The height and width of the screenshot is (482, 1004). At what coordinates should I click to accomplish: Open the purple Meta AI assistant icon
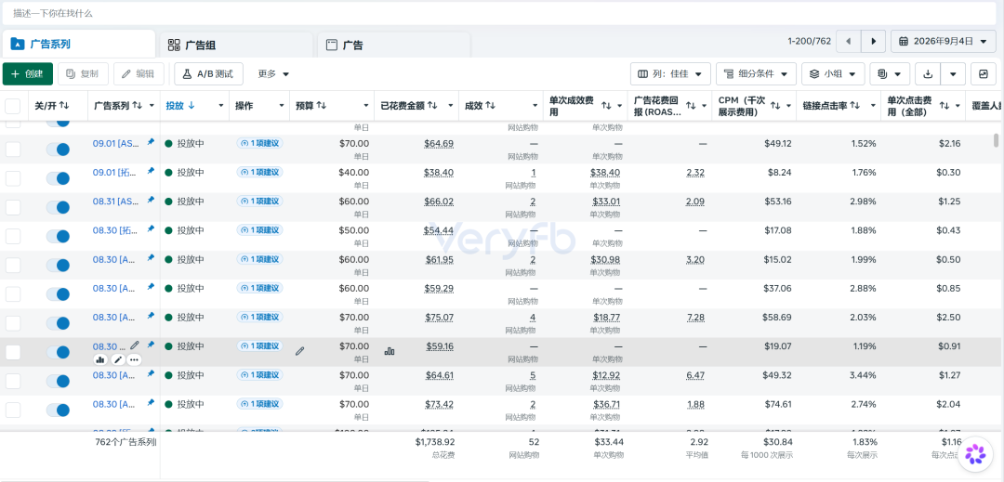(975, 453)
